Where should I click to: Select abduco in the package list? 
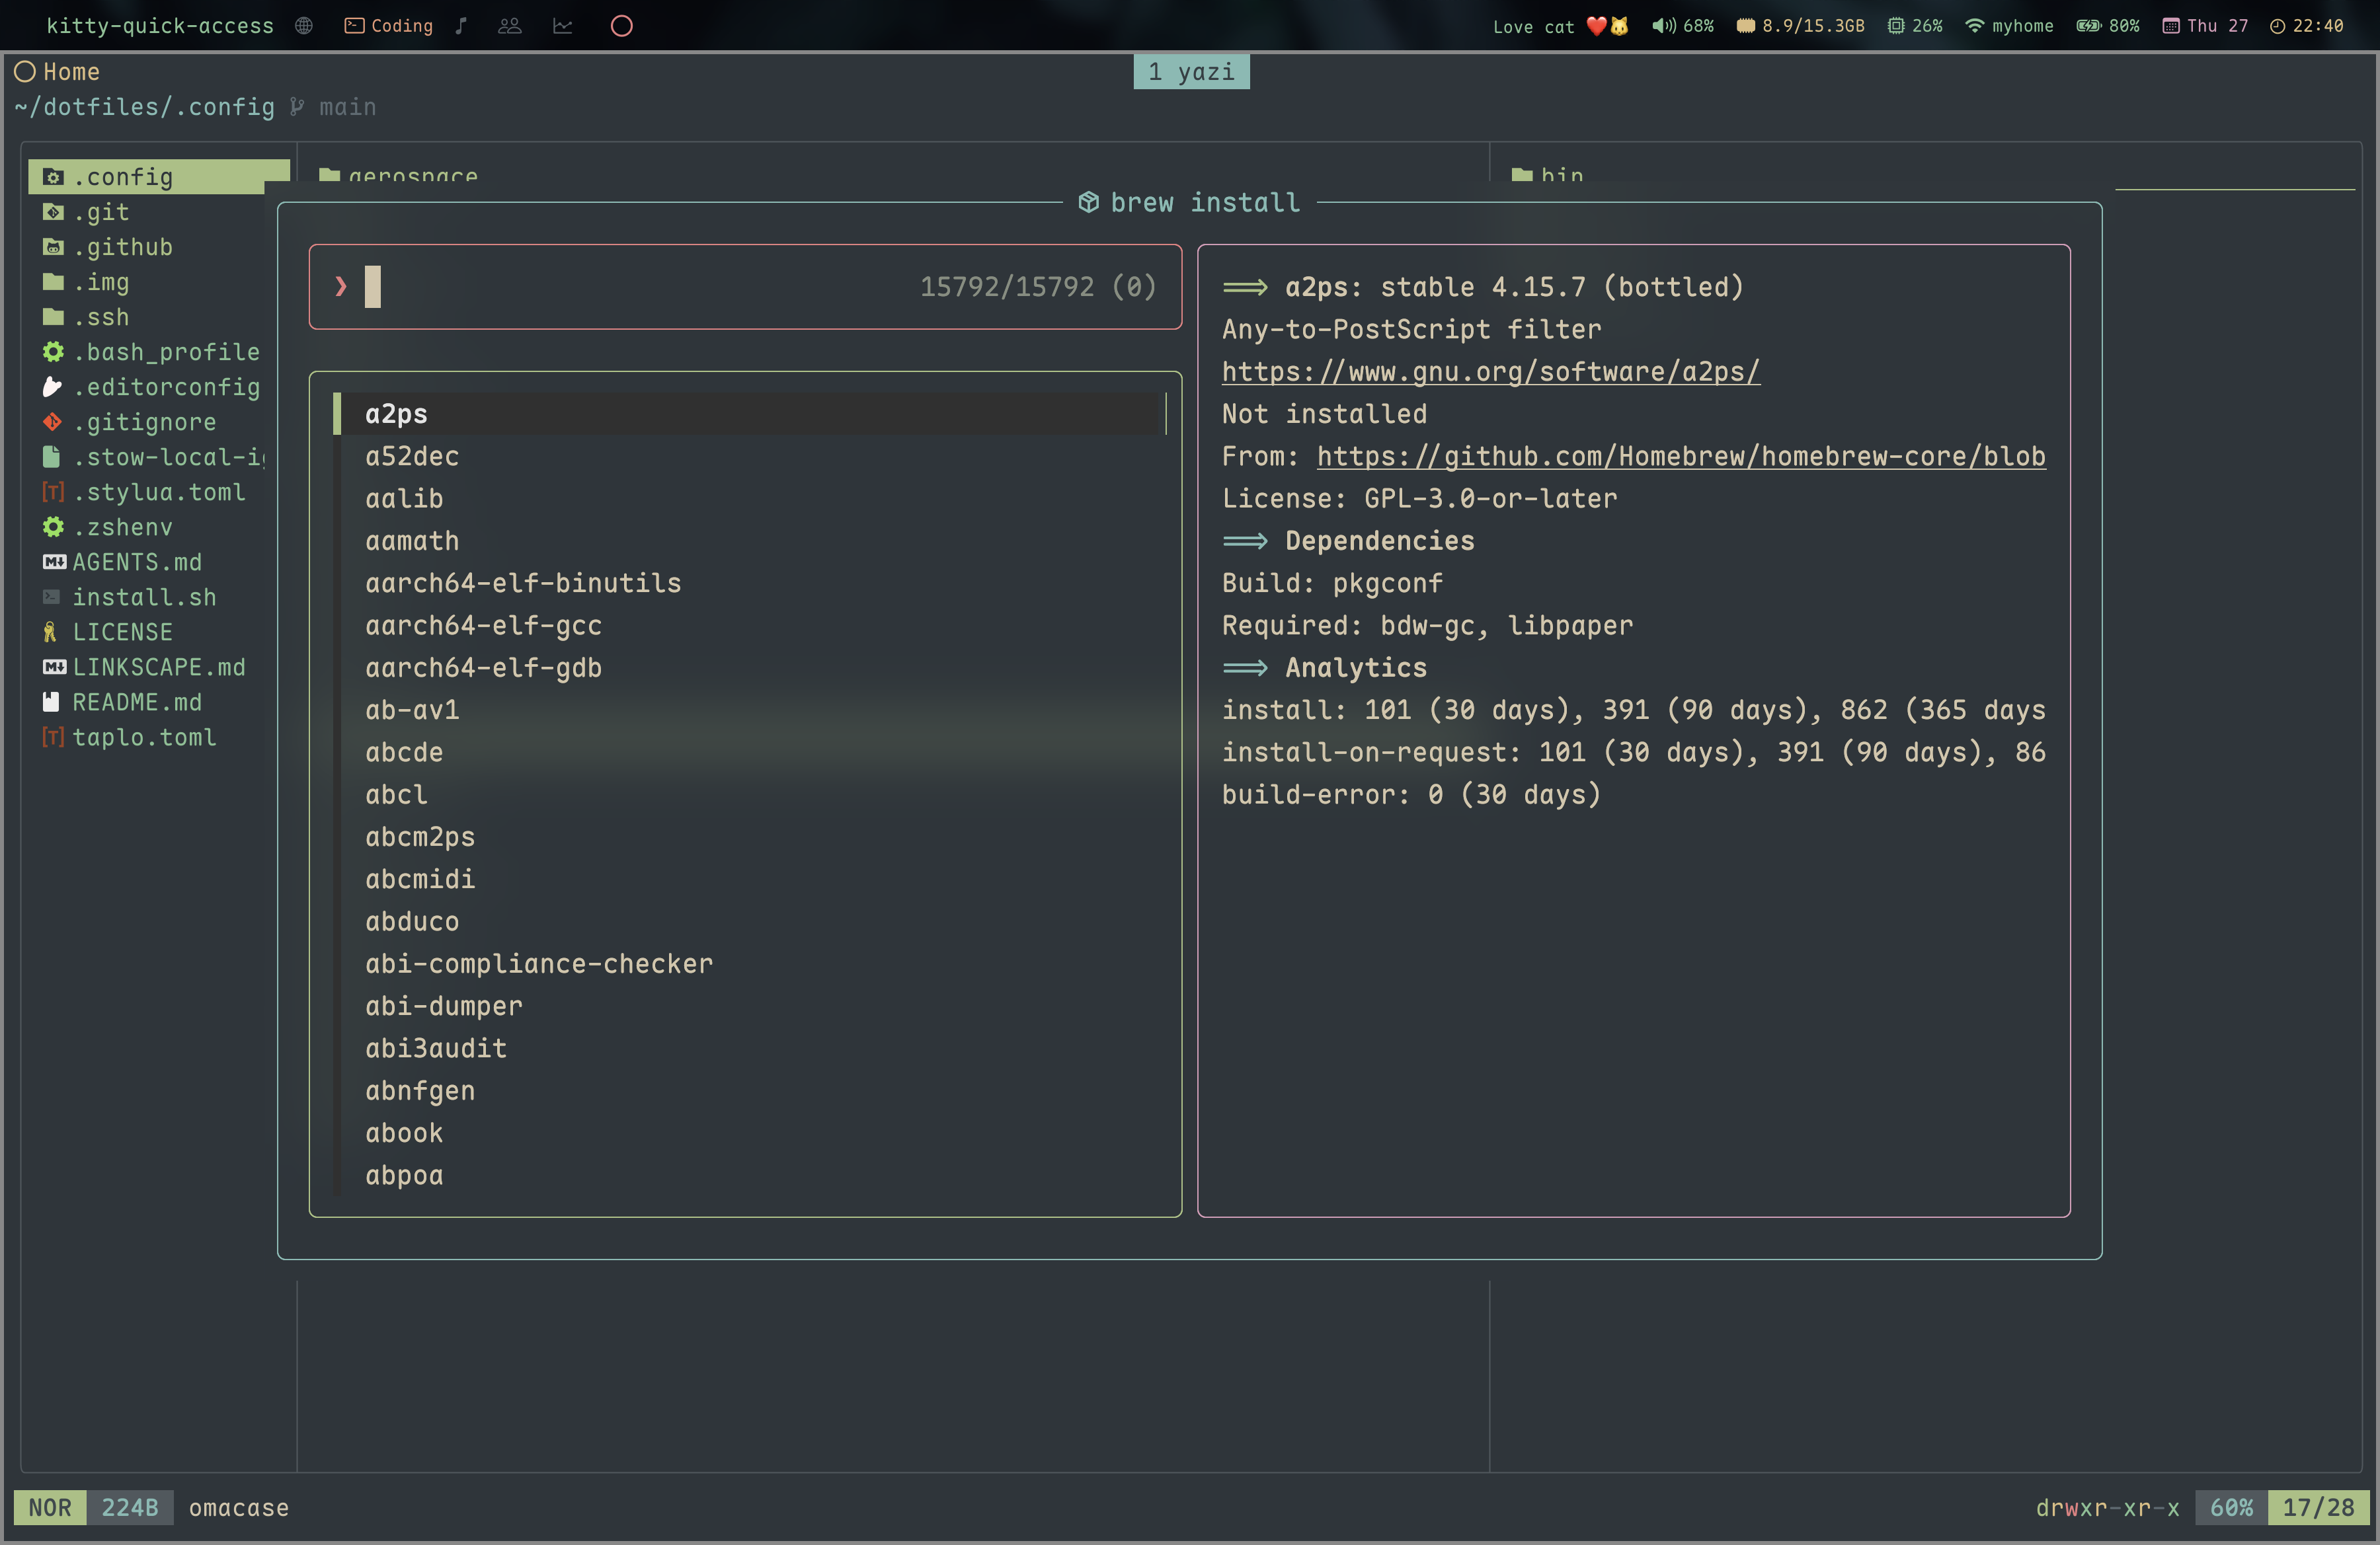412,921
